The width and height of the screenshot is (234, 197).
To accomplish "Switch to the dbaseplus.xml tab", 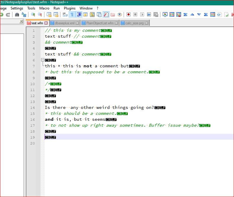I will point(64,23).
